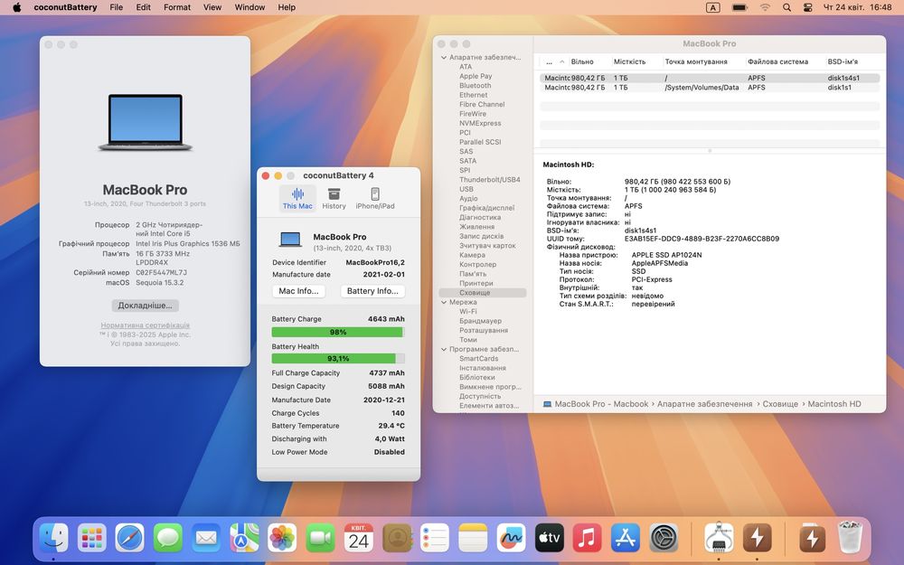Image resolution: width=904 pixels, height=565 pixels.
Task: Switch to History tab in coconutBattery
Action: (334, 198)
